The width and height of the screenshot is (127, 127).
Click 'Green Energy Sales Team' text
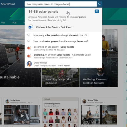point(45,66)
